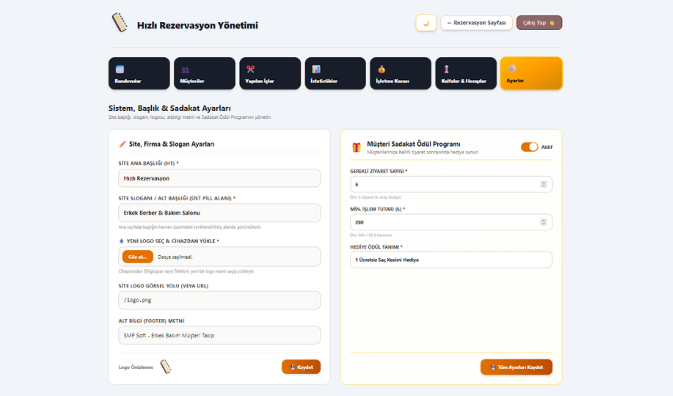The width and height of the screenshot is (673, 396).
Task: Open İşletme Kasası tab
Action: (x=401, y=74)
